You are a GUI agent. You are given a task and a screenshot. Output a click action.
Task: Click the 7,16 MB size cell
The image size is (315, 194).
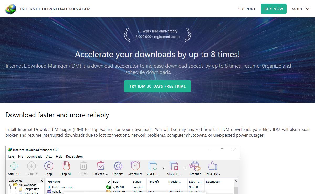coord(118,187)
